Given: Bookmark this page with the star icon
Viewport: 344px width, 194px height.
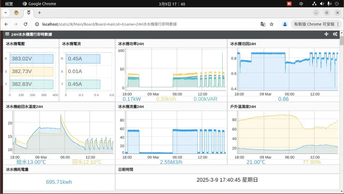Looking at the screenshot, I should click(x=271, y=24).
